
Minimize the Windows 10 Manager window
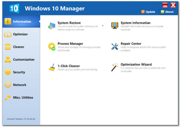[x=165, y=5]
